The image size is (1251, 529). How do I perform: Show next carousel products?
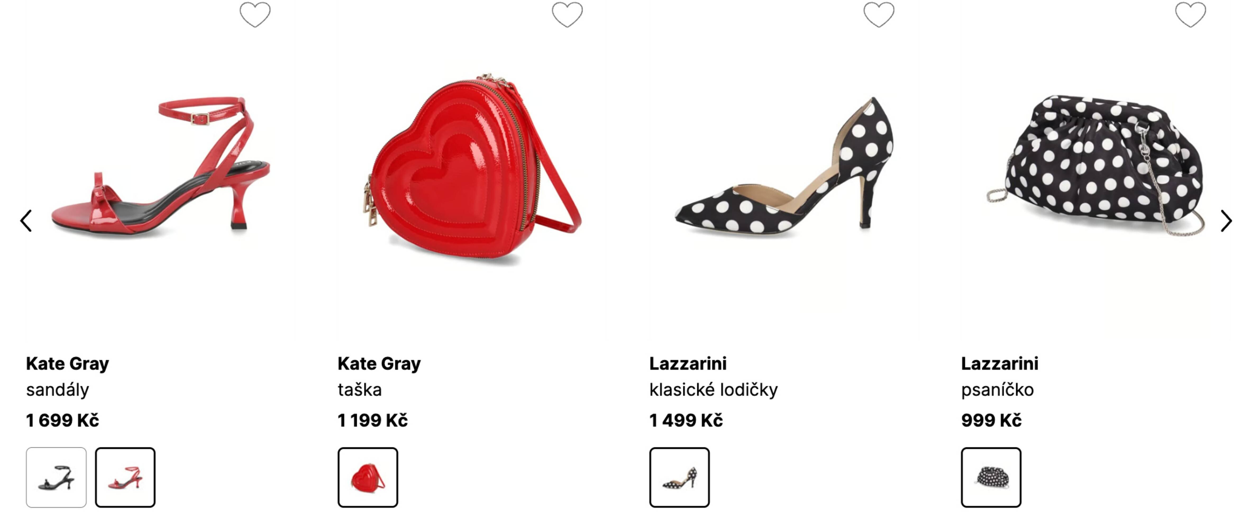[1226, 221]
